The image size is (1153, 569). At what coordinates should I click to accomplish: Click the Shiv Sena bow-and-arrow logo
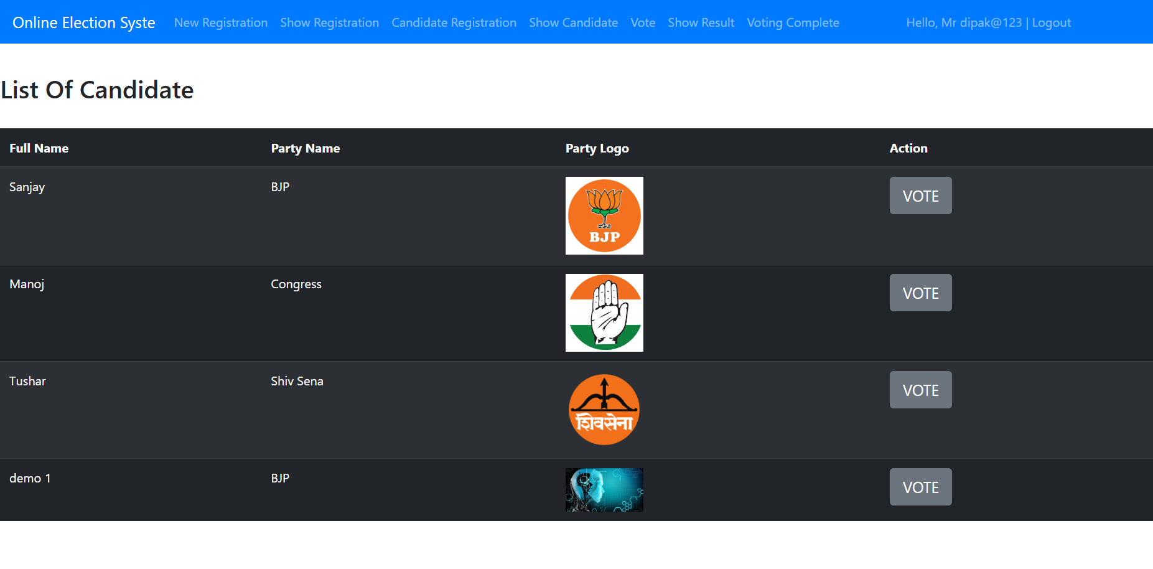point(604,410)
